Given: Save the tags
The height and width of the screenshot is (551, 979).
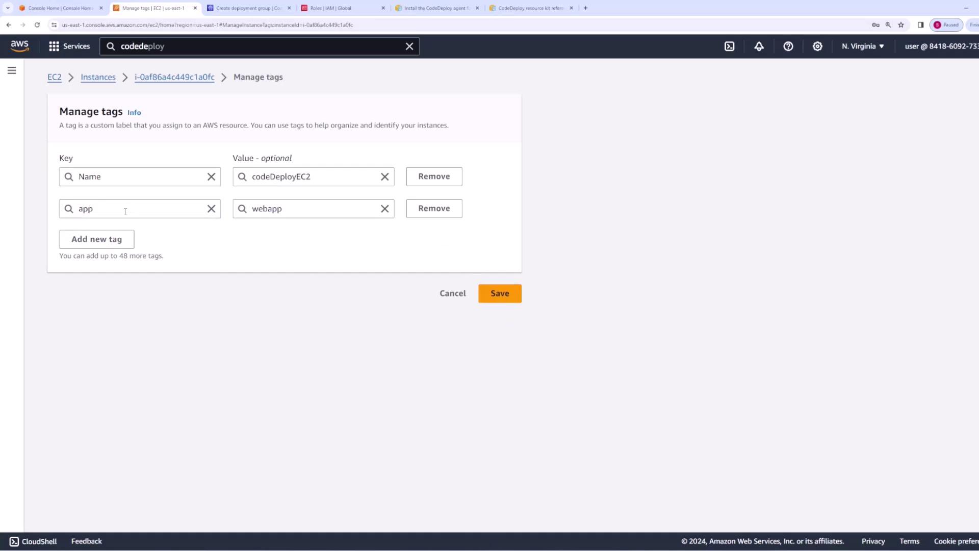Looking at the screenshot, I should (x=500, y=293).
